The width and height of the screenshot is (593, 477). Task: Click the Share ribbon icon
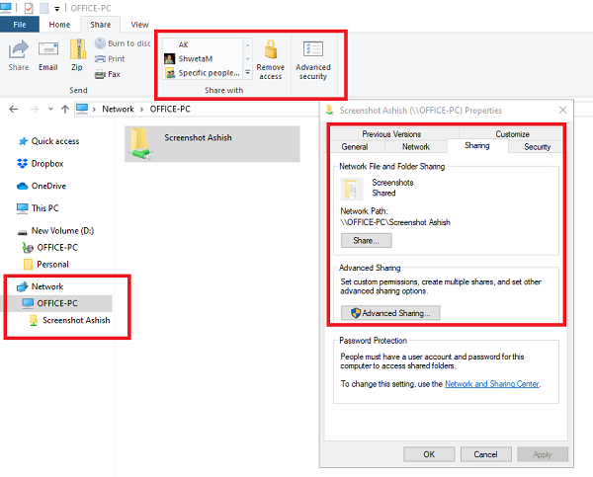(19, 55)
